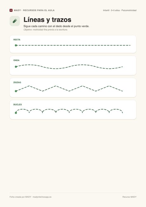This screenshot has height=207, width=146.
Task: Click the ZIGZAG label
Action: (17, 82)
